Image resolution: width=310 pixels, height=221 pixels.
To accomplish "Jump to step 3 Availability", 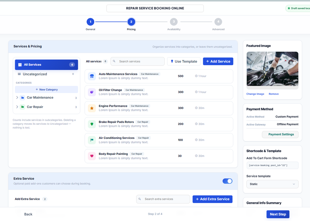I will tap(174, 22).
